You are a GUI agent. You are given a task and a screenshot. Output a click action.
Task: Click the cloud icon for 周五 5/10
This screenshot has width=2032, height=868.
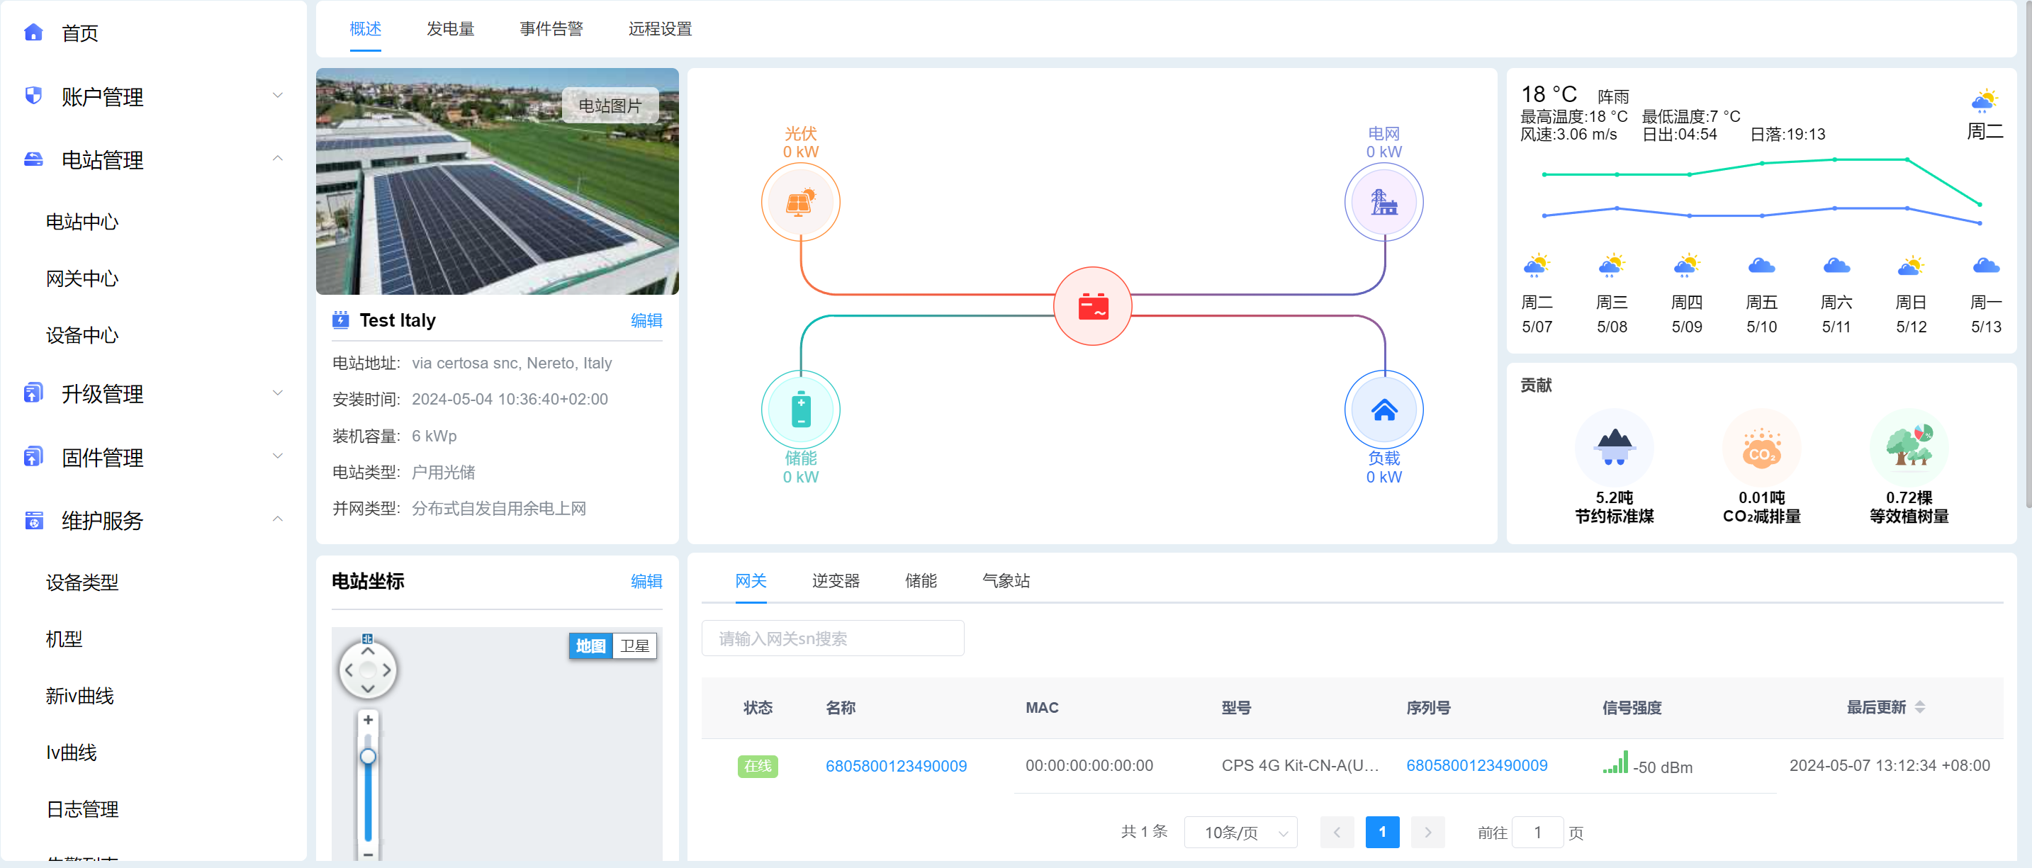(1761, 266)
